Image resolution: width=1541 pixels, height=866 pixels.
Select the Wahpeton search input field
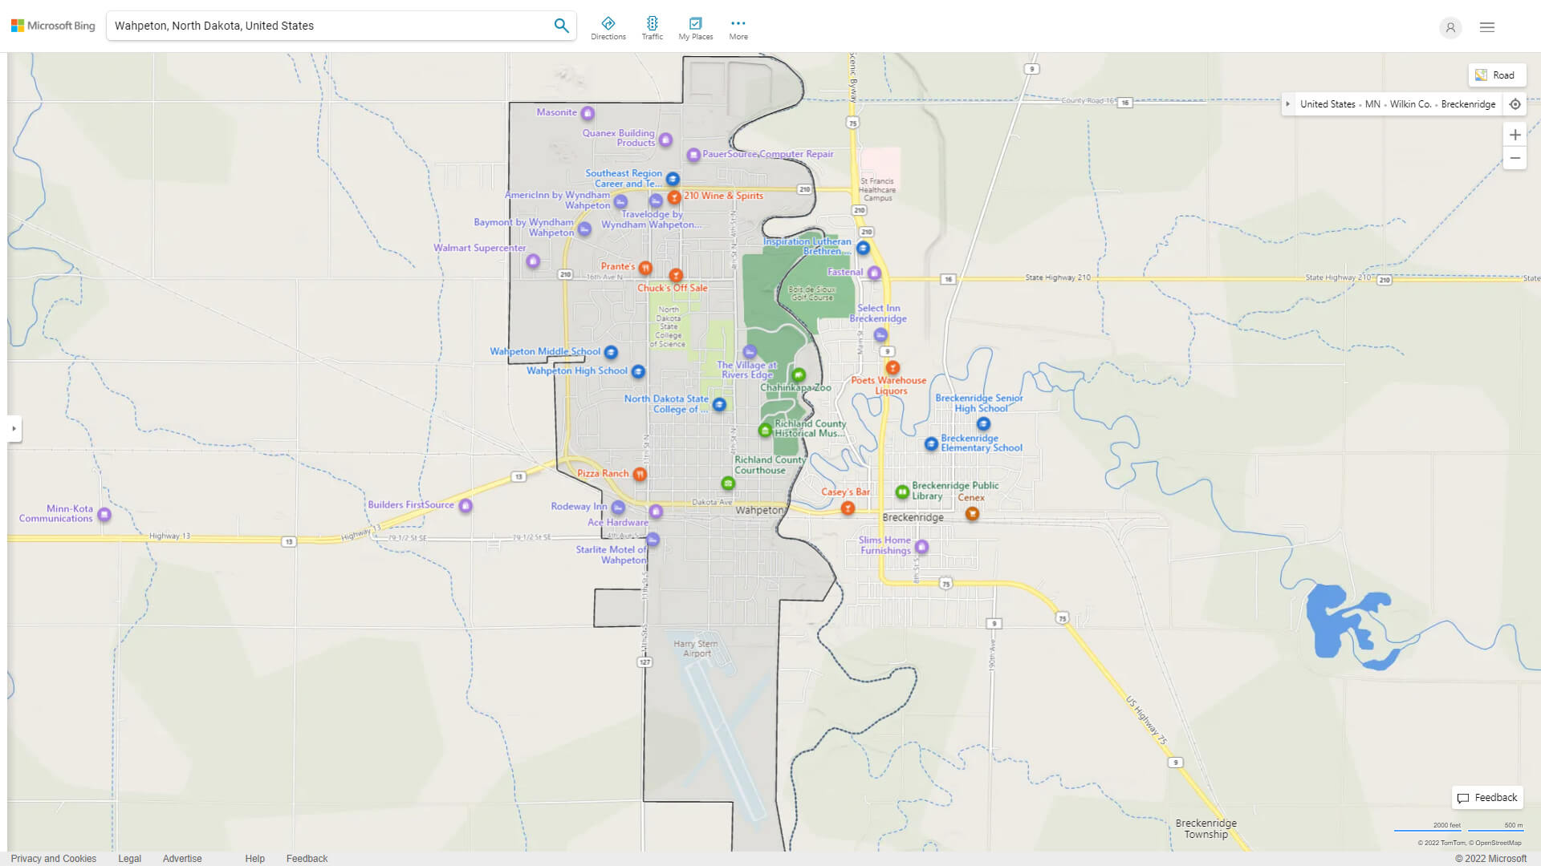coord(329,26)
